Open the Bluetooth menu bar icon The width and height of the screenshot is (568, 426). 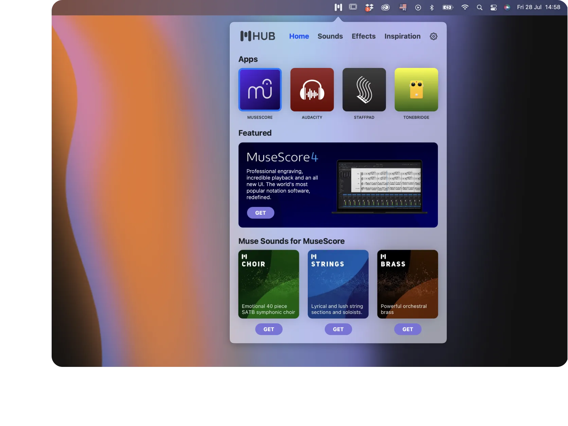point(432,7)
